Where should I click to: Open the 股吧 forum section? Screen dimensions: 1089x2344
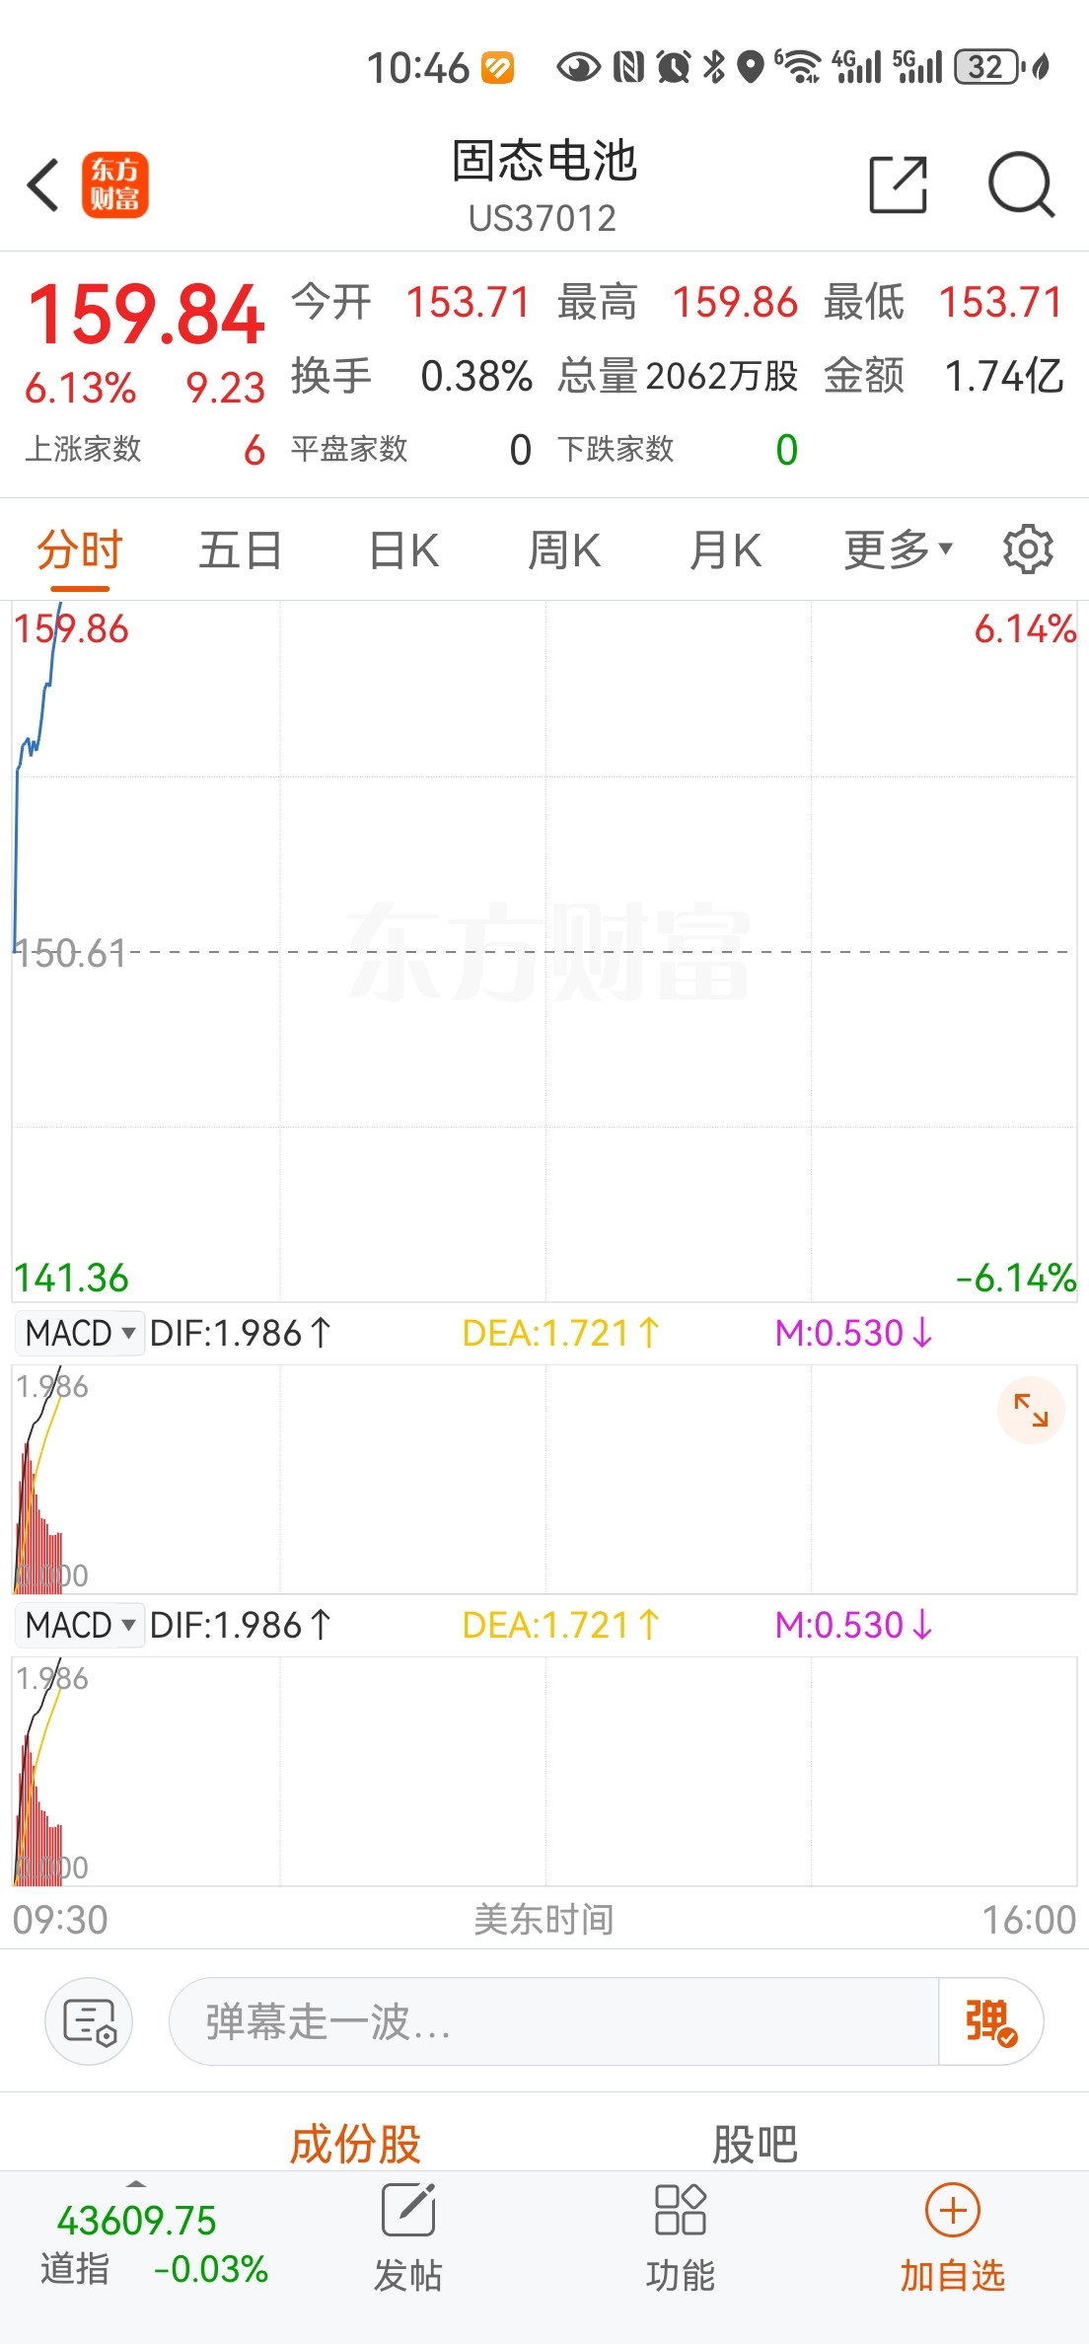[x=755, y=2143]
